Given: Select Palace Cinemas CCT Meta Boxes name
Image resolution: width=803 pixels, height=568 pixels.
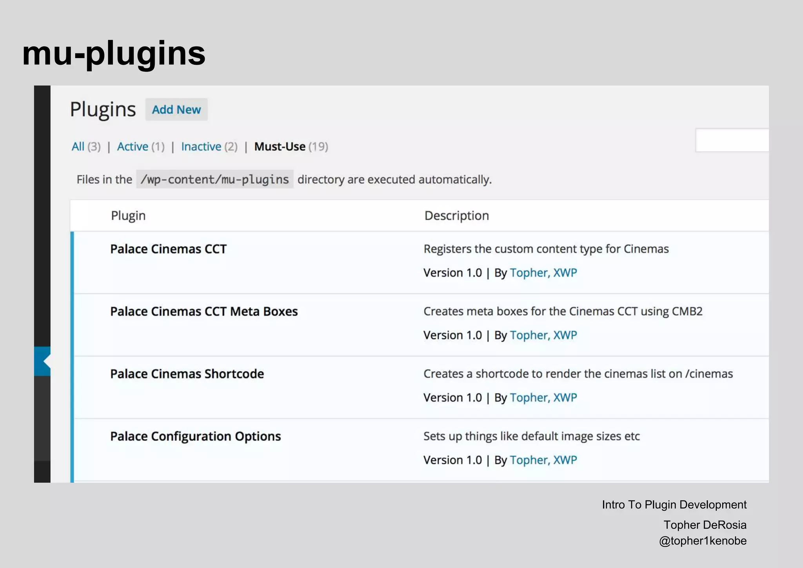Looking at the screenshot, I should coord(204,311).
